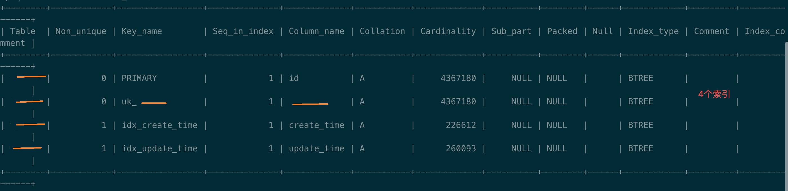Screen dimensions: 788x191
Task: Click the Sub_part column header
Action: (511, 31)
